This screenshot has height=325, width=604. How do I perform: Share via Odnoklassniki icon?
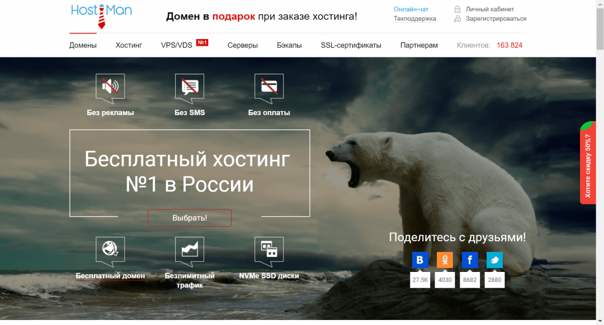[x=445, y=260]
